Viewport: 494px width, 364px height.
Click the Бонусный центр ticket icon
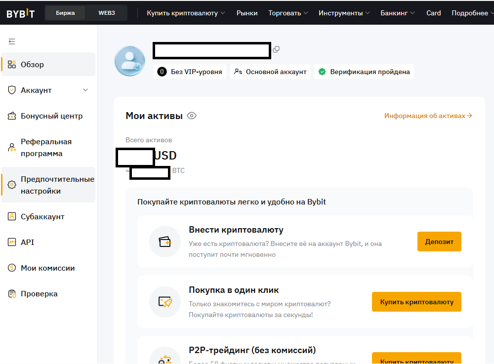[x=12, y=116]
